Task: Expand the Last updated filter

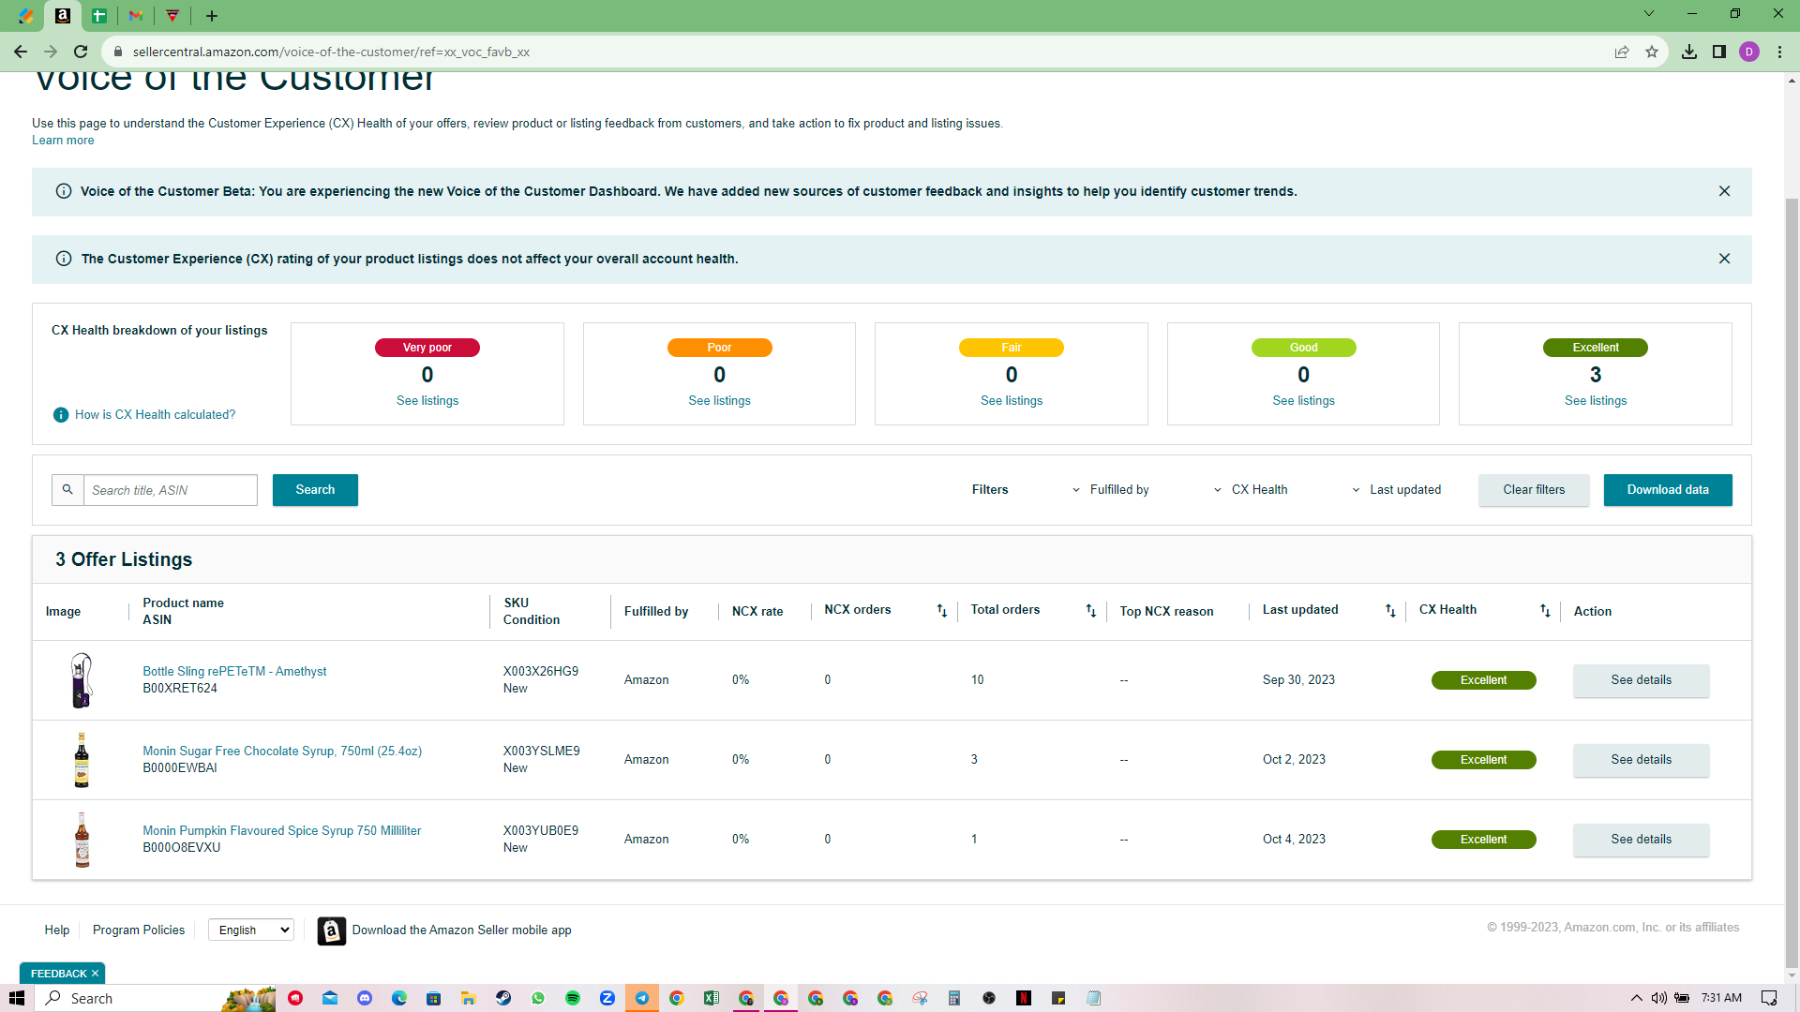Action: pyautogui.click(x=1397, y=490)
